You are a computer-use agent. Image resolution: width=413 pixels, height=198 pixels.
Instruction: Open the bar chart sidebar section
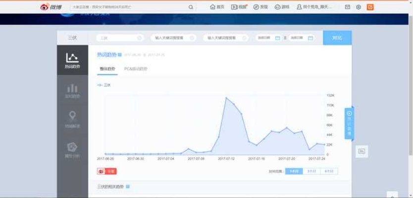click(72, 90)
